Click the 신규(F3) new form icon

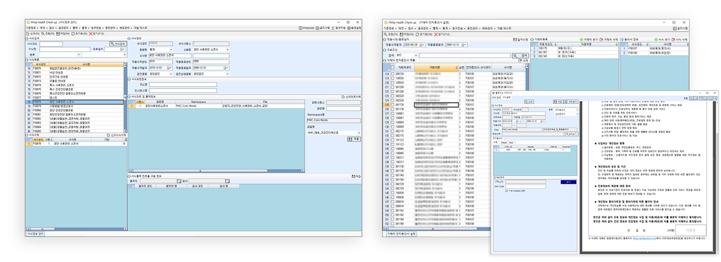point(28,34)
